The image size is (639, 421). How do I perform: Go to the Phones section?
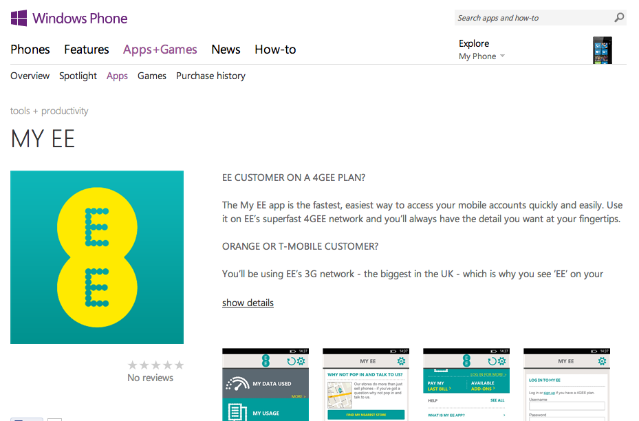30,50
